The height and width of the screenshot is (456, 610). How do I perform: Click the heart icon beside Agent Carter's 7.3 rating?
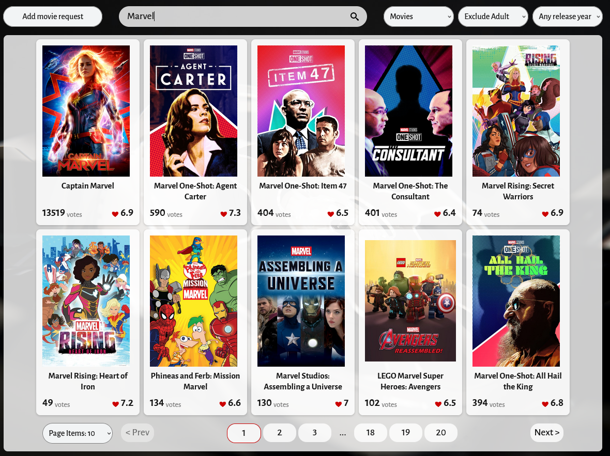click(223, 213)
